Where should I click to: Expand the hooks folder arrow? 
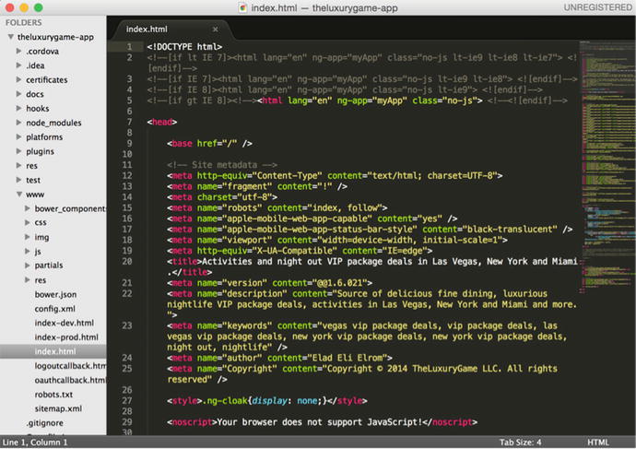(x=18, y=108)
